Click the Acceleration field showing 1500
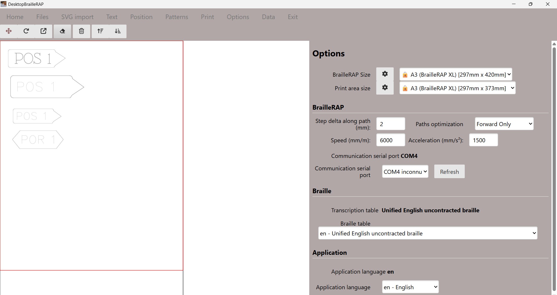 click(x=483, y=140)
